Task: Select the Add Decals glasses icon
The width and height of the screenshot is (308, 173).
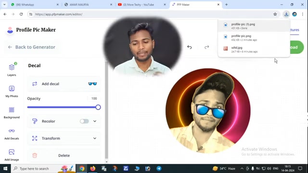Action: pyautogui.click(x=12, y=131)
